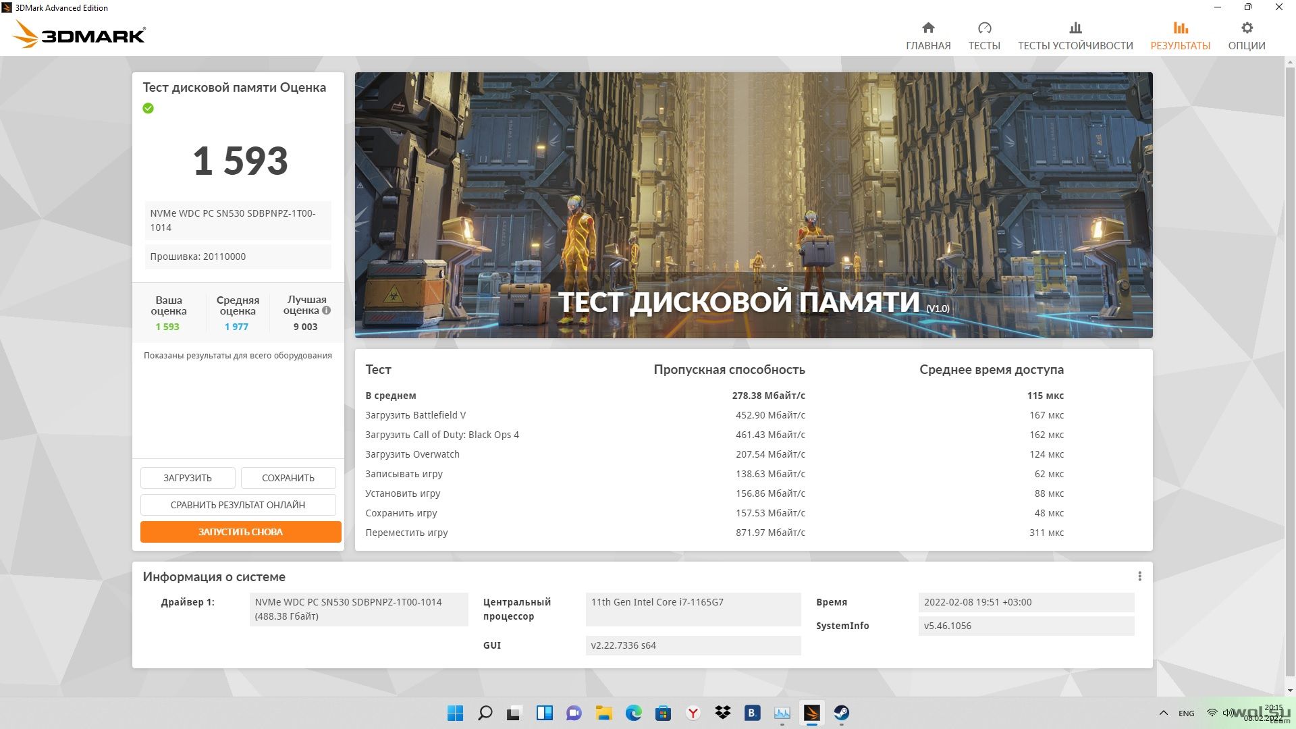Open the Windows Start menu
Viewport: 1296px width, 729px height.
(456, 713)
